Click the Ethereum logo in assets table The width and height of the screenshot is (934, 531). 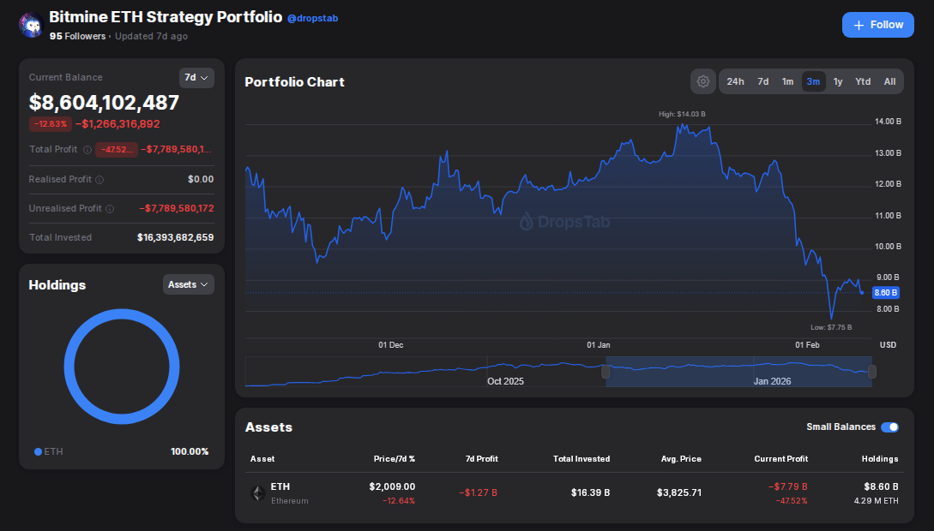coord(257,493)
